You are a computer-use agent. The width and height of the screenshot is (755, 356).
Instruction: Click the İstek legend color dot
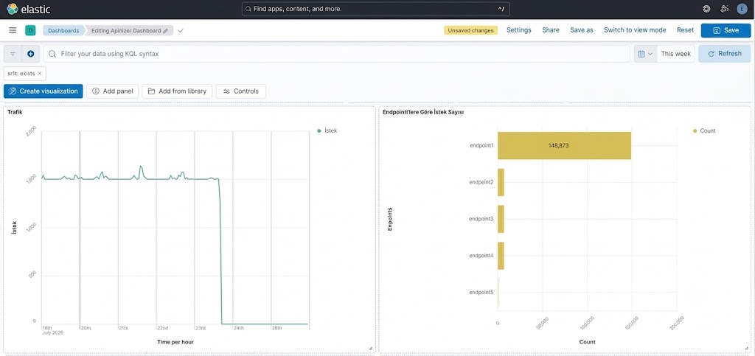[x=319, y=131]
